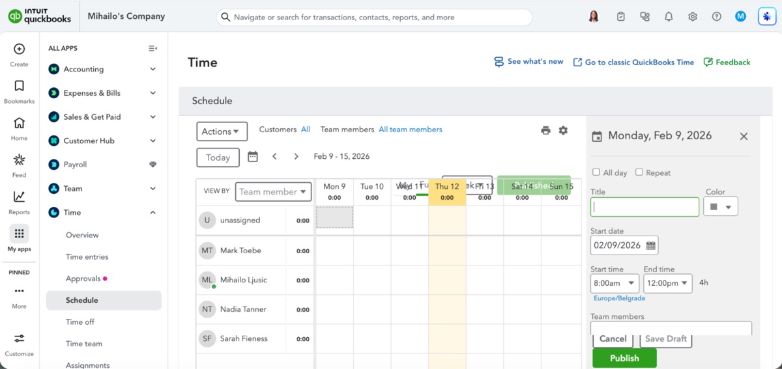Click the Europe/Belgrade timezone link
Viewport: 782px width, 369px height.
point(619,298)
